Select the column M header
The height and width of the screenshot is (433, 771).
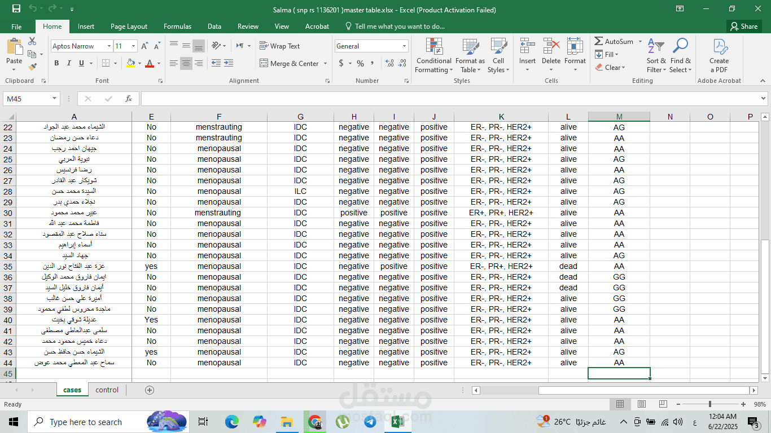pos(619,117)
